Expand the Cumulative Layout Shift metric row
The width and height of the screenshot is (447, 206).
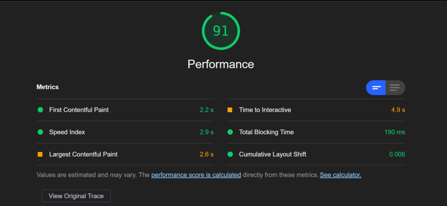pos(316,154)
